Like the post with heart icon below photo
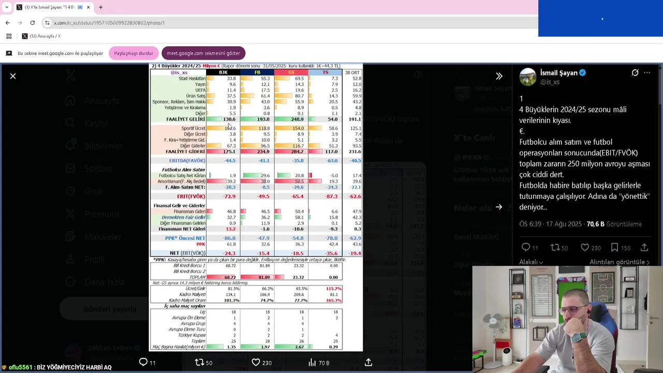663x373 pixels. pyautogui.click(x=255, y=363)
